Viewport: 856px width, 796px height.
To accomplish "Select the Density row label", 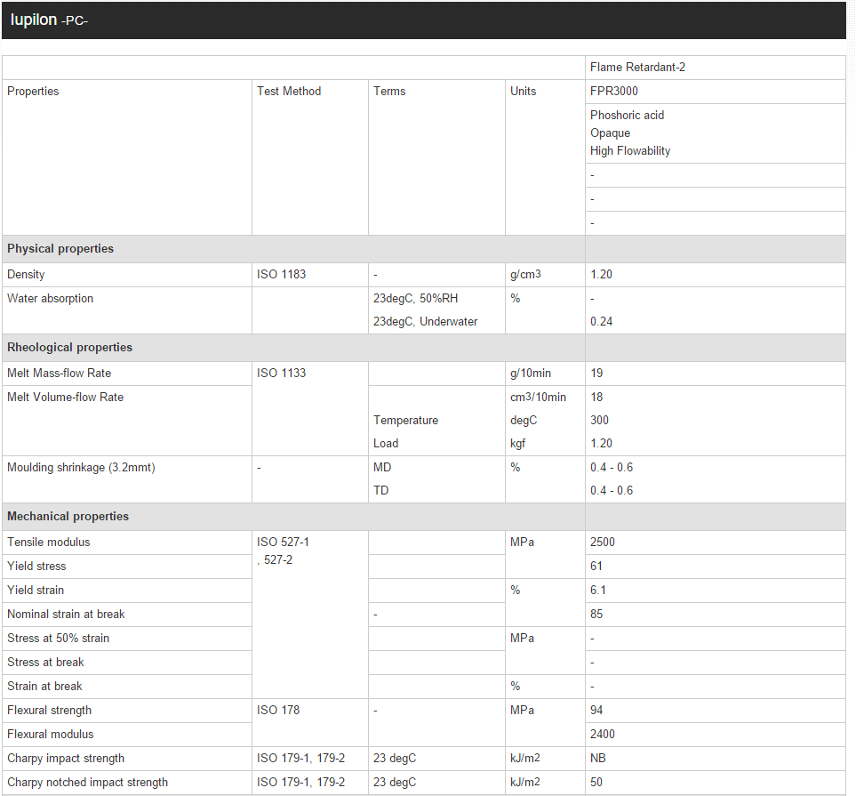I will coord(26,275).
